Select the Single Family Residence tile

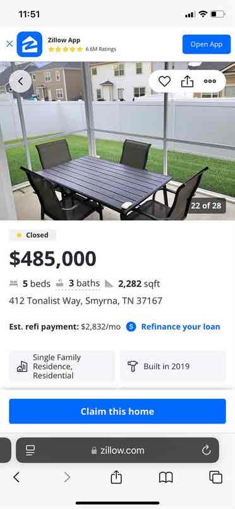(x=62, y=367)
